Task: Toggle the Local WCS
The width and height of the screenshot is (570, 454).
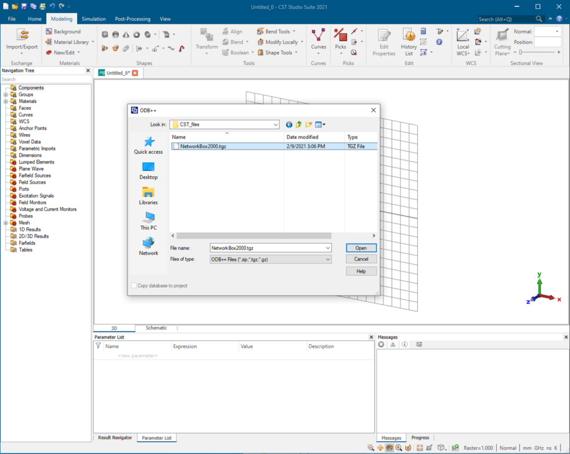Action: coord(463,37)
